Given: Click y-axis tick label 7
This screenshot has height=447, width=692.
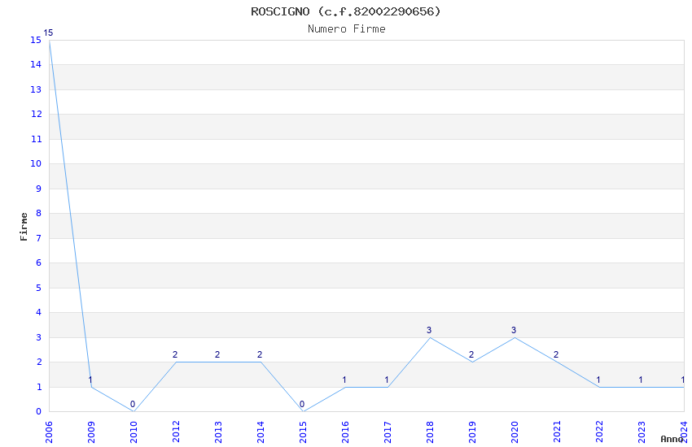Looking at the screenshot, I should coord(39,238).
